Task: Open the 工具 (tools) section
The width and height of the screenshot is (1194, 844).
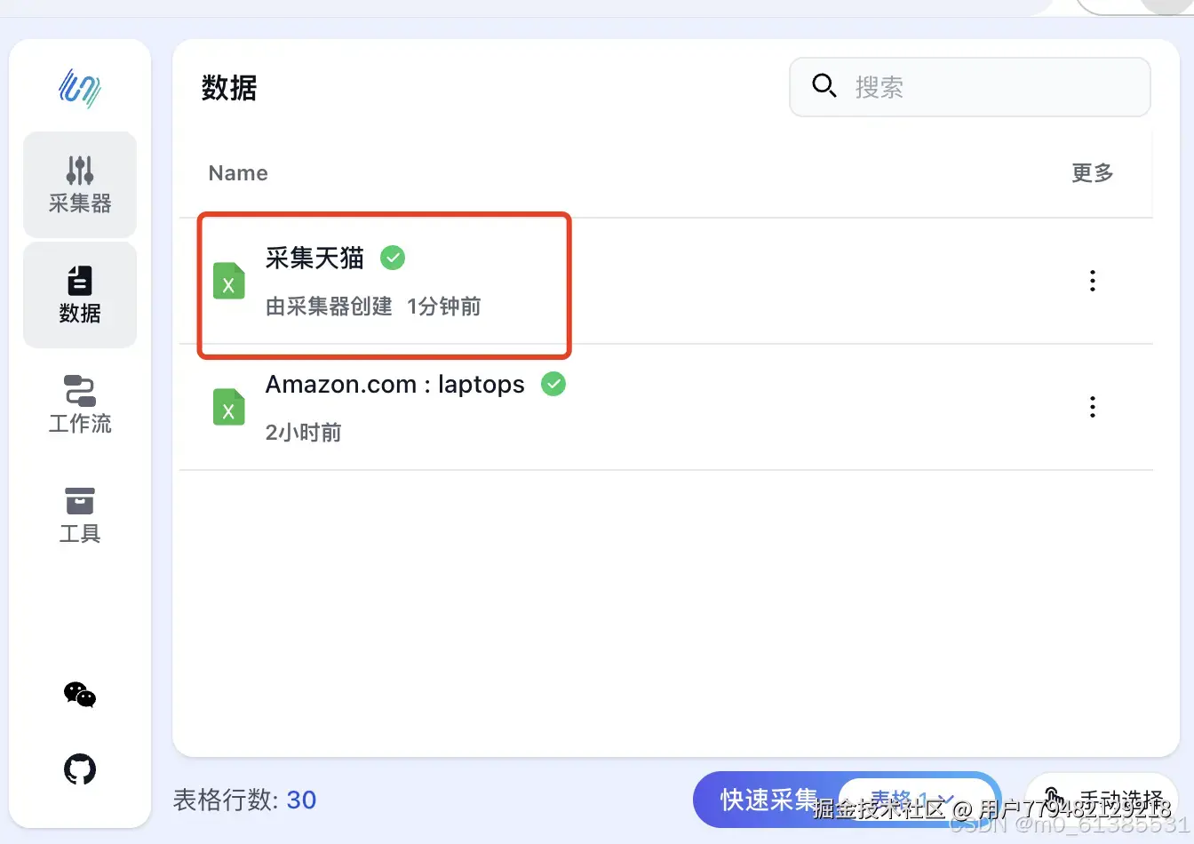Action: tap(80, 515)
